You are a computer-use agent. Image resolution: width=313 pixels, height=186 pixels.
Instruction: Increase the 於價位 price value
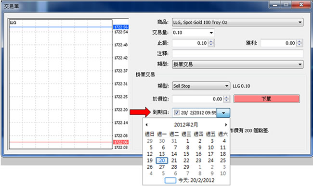[227, 97]
